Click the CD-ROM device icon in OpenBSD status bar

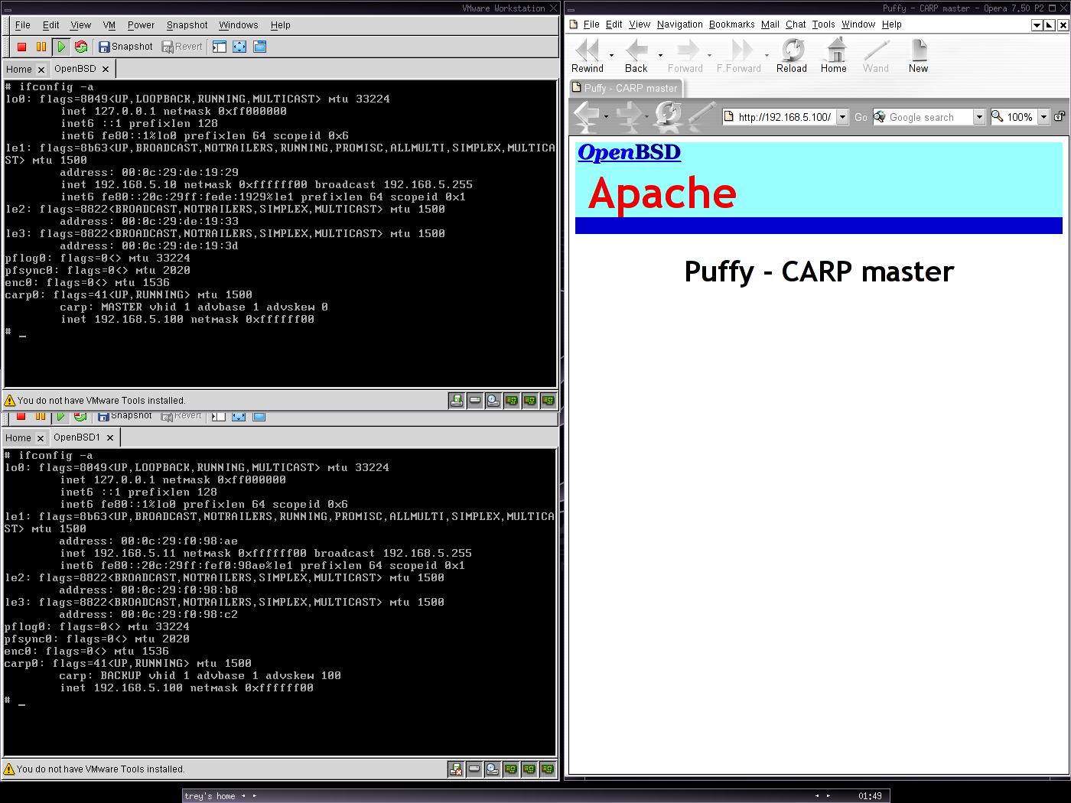(493, 400)
